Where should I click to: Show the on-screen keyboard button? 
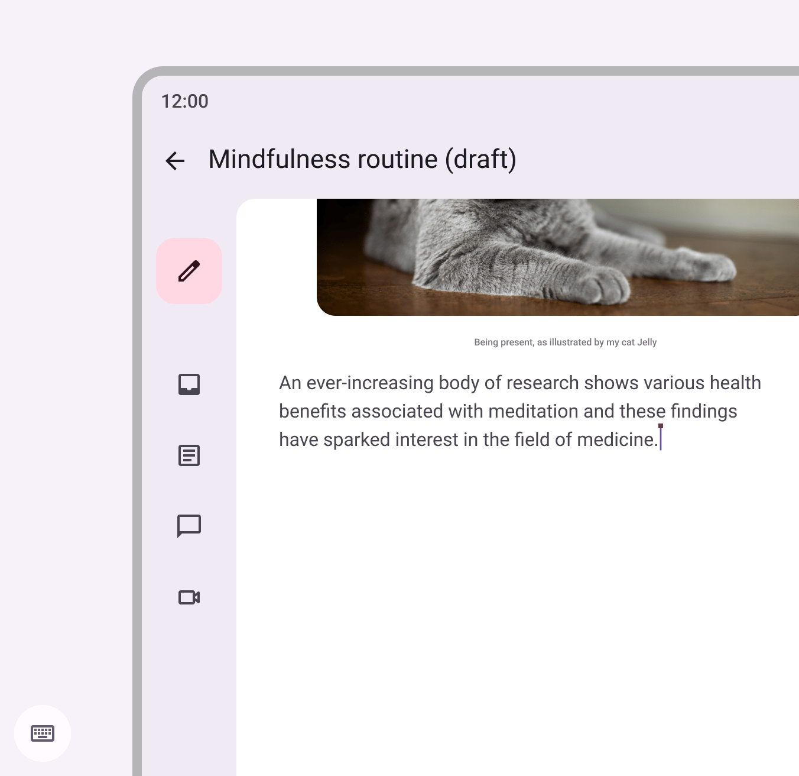tap(43, 733)
